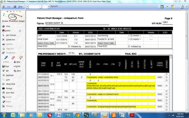The height and width of the screenshot is (118, 189).
Task: Open dropdown arrow beside calendar view icon
Action: coord(167,7)
